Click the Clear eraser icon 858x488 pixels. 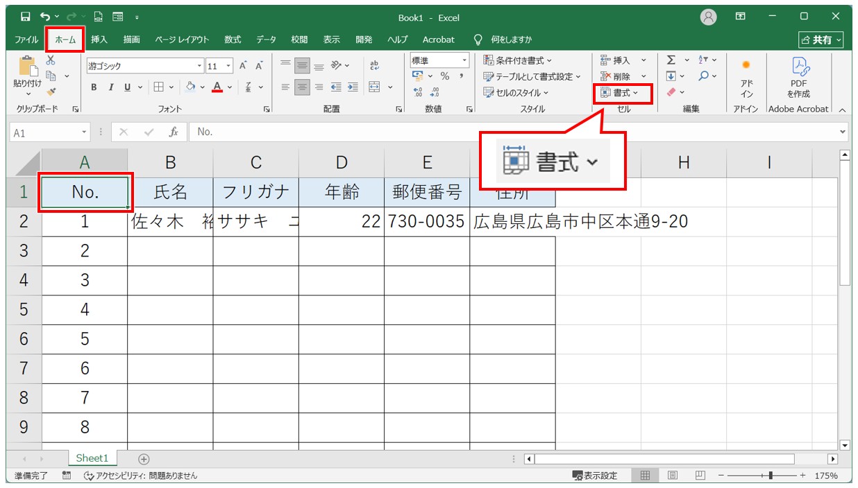coord(671,92)
